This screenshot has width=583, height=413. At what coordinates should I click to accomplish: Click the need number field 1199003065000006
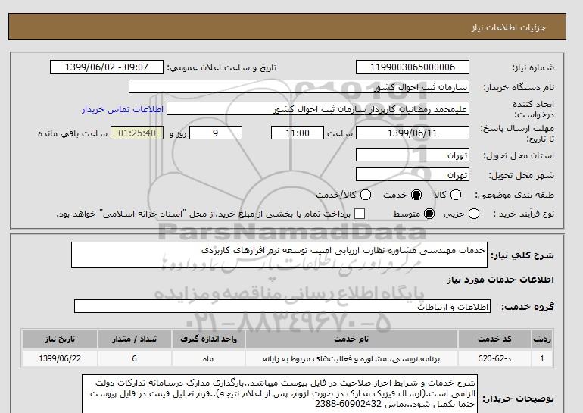coord(413,67)
